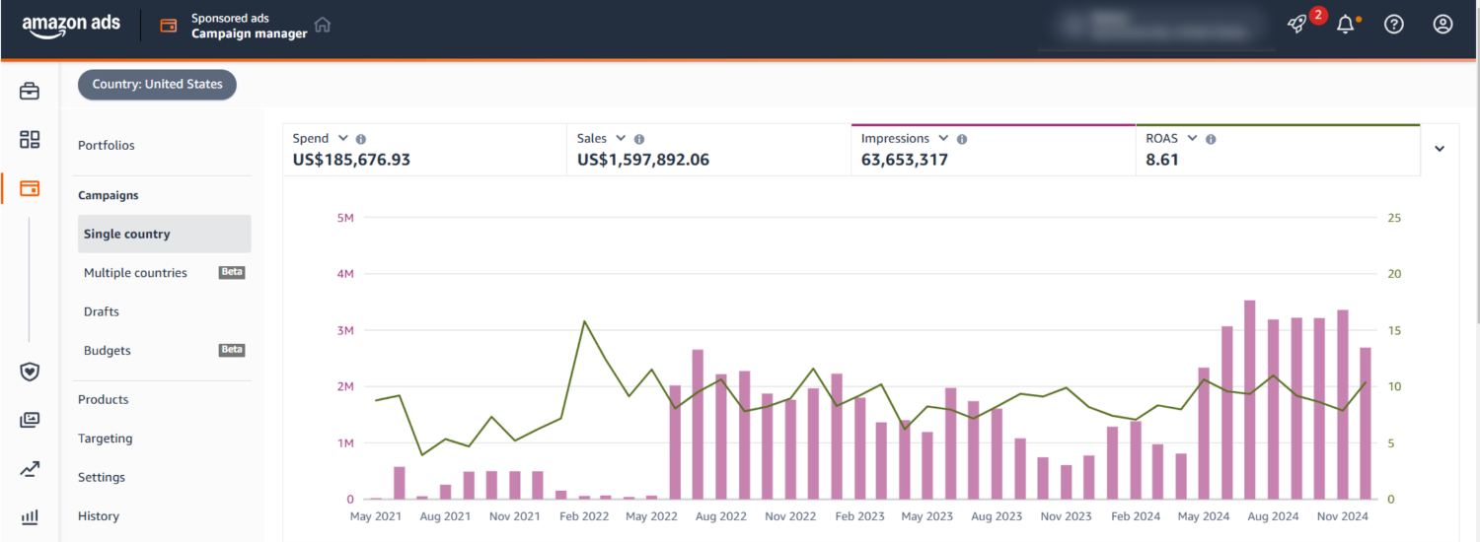Open the notifications bell
The height and width of the screenshot is (542, 1480).
point(1345,25)
